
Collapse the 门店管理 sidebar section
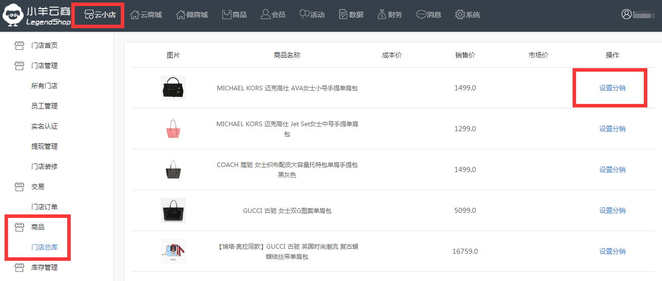[x=44, y=66]
